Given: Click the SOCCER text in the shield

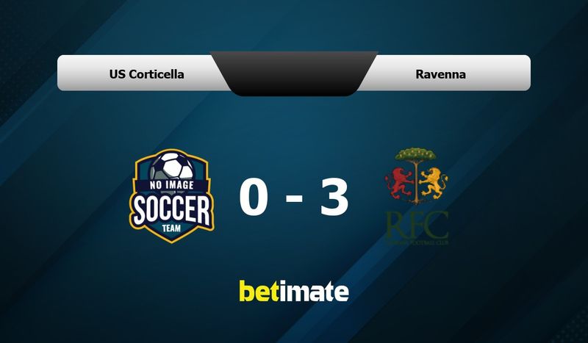Looking at the screenshot, I should pos(172,210).
